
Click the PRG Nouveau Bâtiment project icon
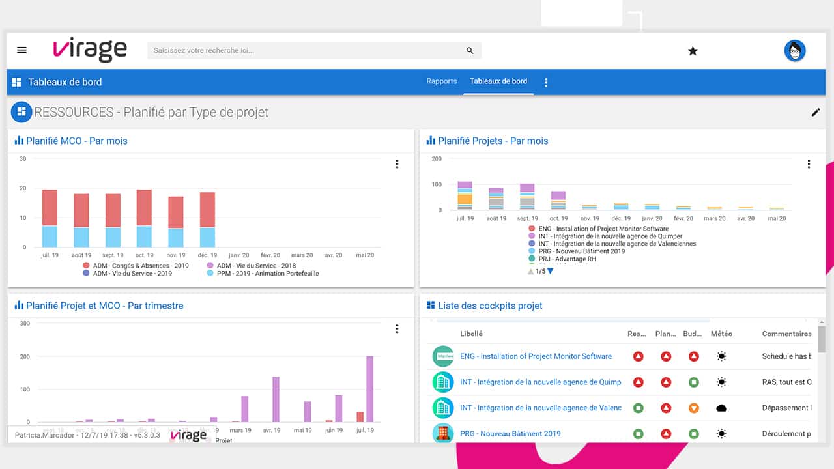[x=443, y=433]
